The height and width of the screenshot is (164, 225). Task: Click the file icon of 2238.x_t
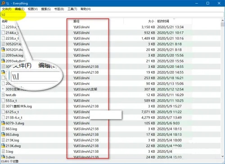pyautogui.click(x=3, y=38)
